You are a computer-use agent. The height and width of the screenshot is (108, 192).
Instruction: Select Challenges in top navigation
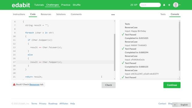pyautogui.click(x=52, y=5)
